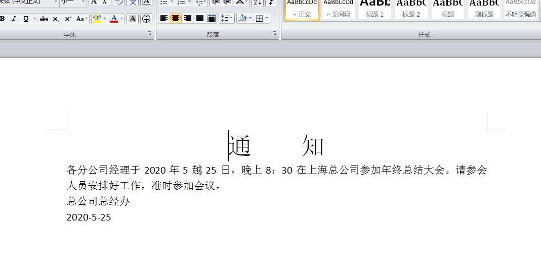The height and width of the screenshot is (276, 541).
Task: Click the Phonetic Guide icon
Action: point(133,2)
